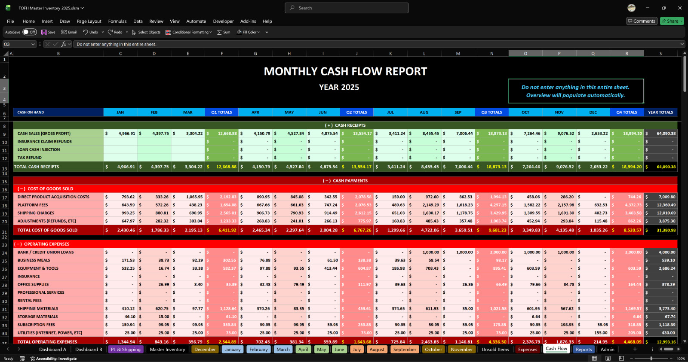Open the Undo history dropdown arrow
This screenshot has width=688, height=362.
tap(103, 32)
